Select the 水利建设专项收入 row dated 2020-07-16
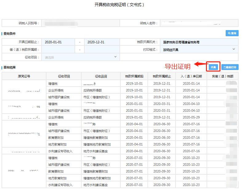The width and height of the screenshot is (242, 190). [60, 151]
